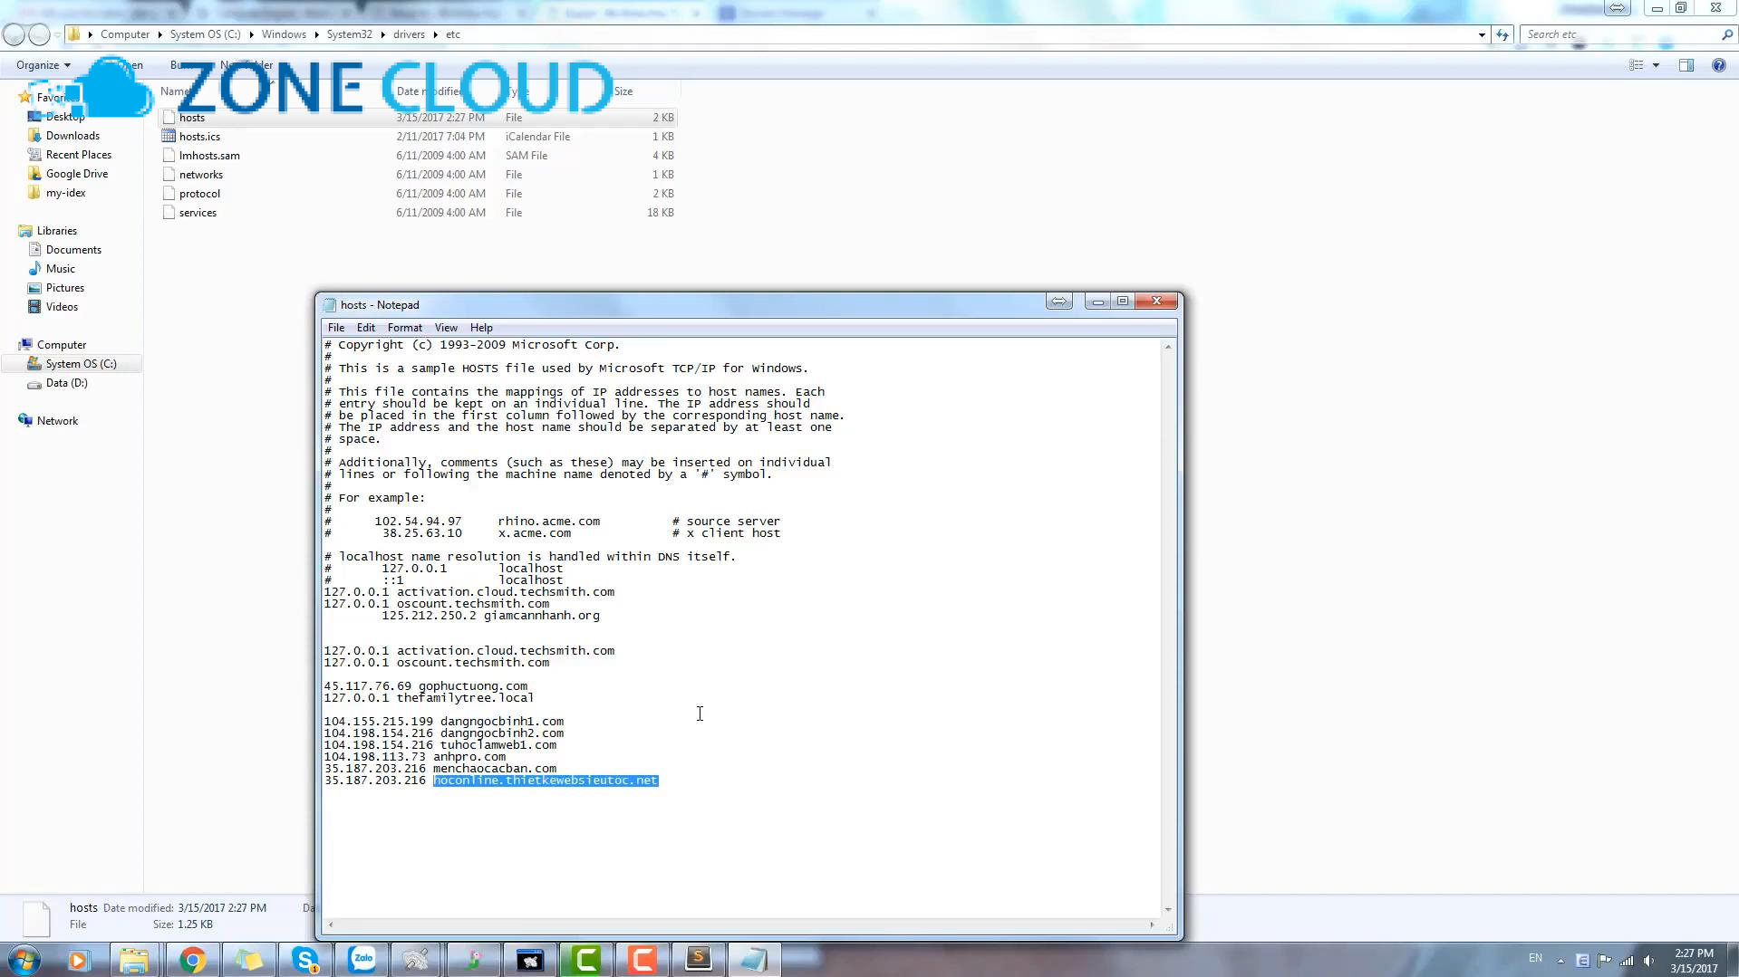Expand the address bar history dropdown

1482,34
